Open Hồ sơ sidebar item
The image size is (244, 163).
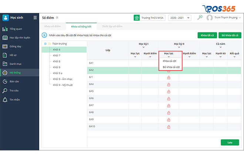point(13,55)
